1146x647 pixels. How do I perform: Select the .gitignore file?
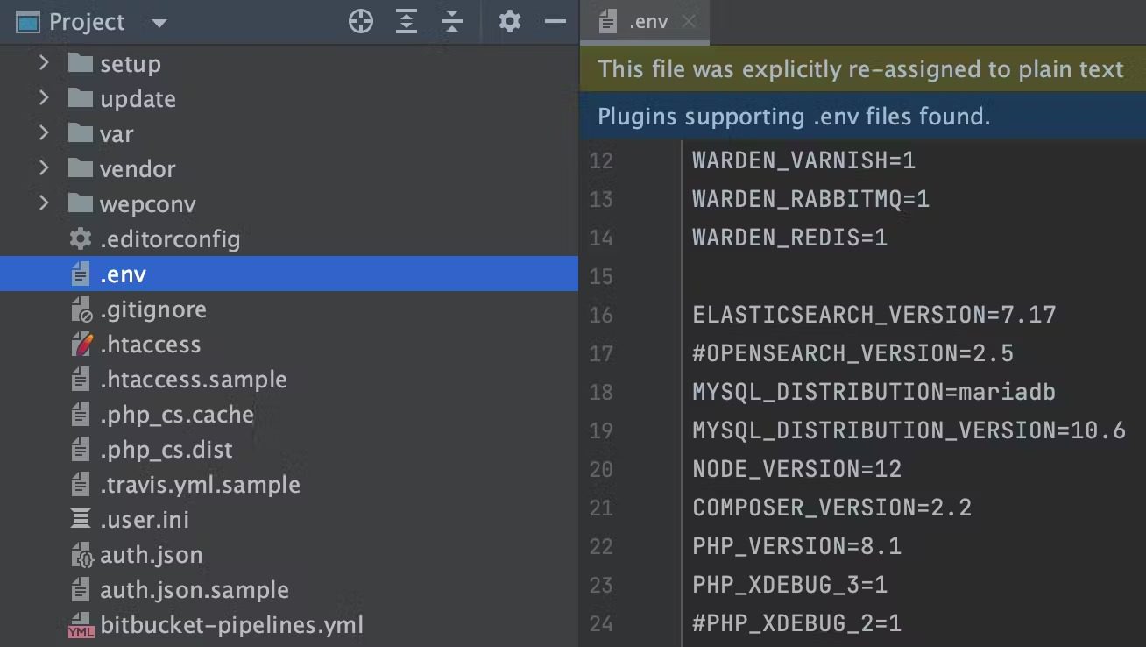click(152, 309)
